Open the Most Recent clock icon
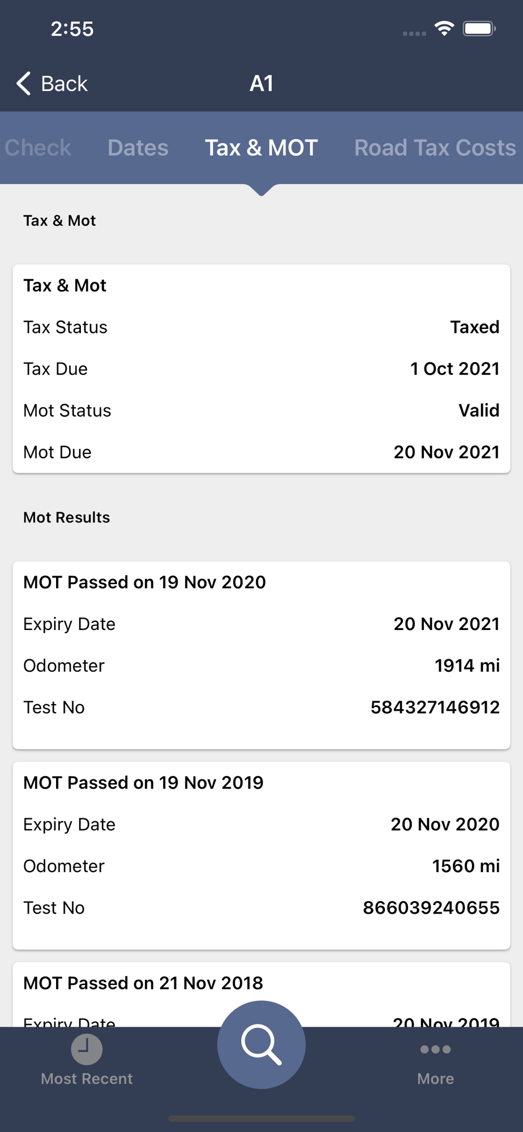Viewport: 523px width, 1132px height. coord(87,1049)
